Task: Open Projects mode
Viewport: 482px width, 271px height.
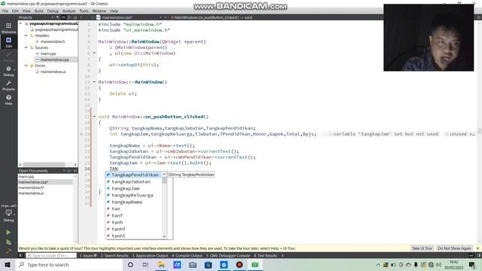Action: coord(8,85)
